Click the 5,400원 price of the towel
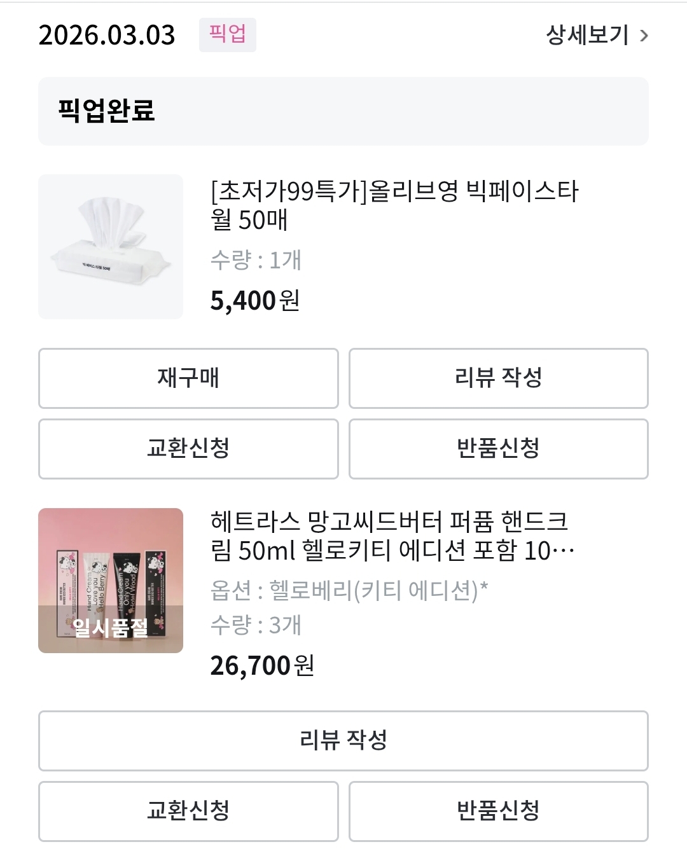Screen dimensions: 687x856 click(x=255, y=301)
